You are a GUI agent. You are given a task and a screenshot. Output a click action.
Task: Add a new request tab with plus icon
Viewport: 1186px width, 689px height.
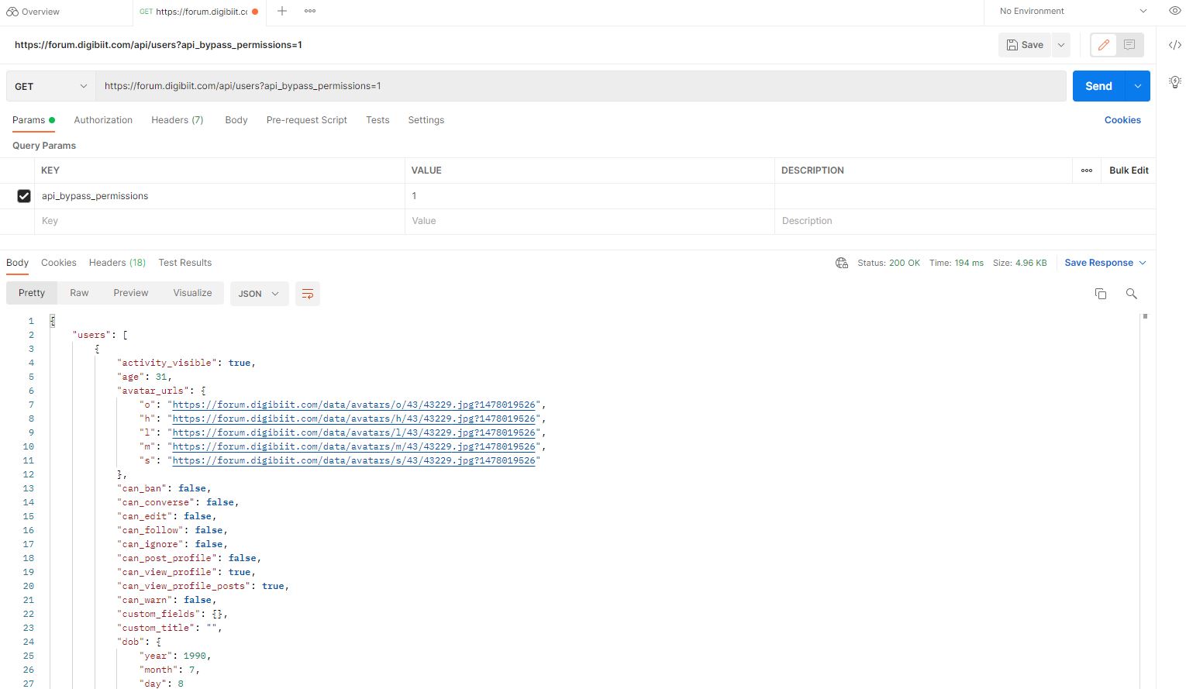[x=282, y=11]
